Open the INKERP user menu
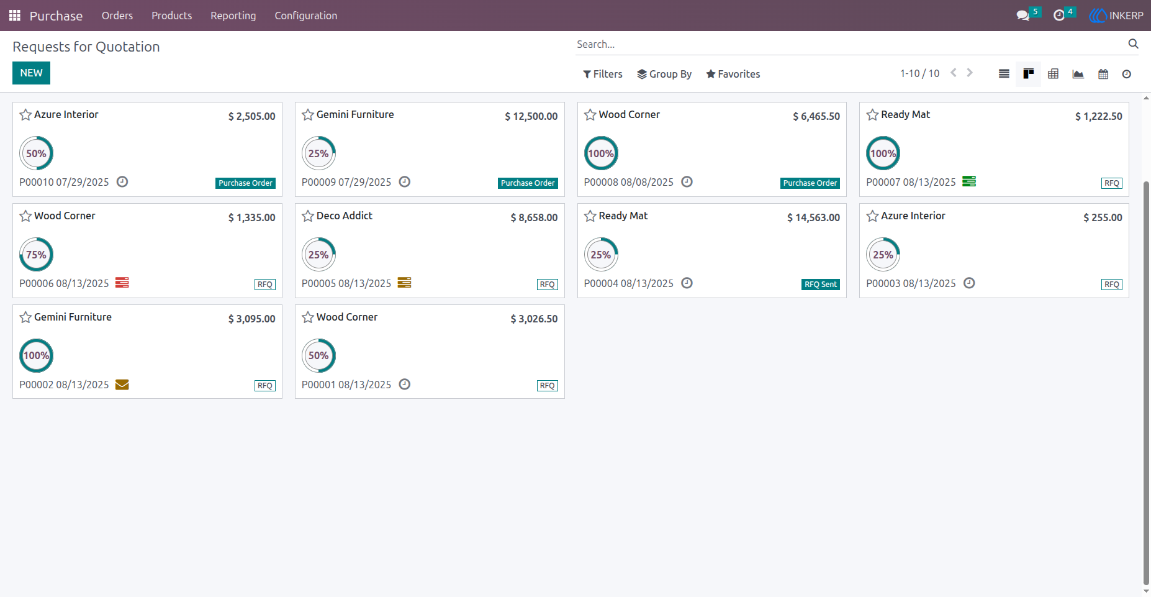1151x597 pixels. pos(1116,16)
